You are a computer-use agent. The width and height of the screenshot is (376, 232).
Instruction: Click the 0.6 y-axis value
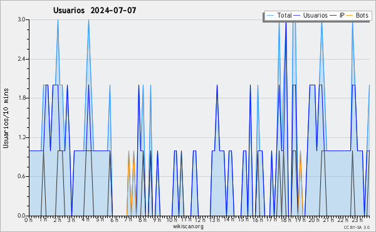click(21, 176)
